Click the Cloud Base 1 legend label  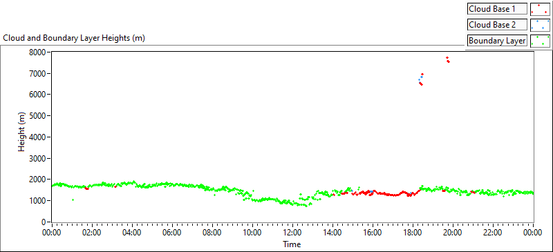point(497,9)
